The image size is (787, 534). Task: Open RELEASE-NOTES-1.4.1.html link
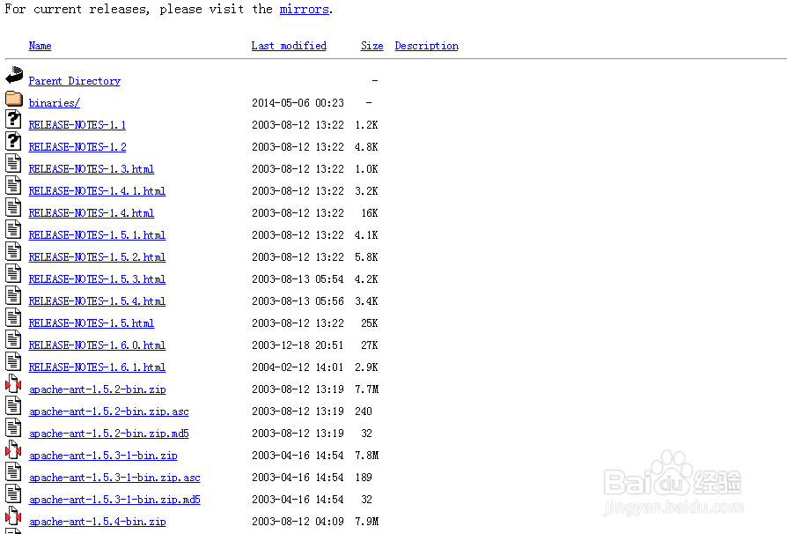(x=97, y=191)
